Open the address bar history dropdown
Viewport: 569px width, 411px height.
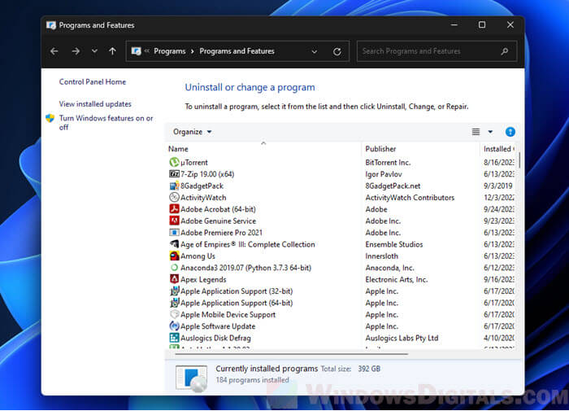click(x=315, y=51)
